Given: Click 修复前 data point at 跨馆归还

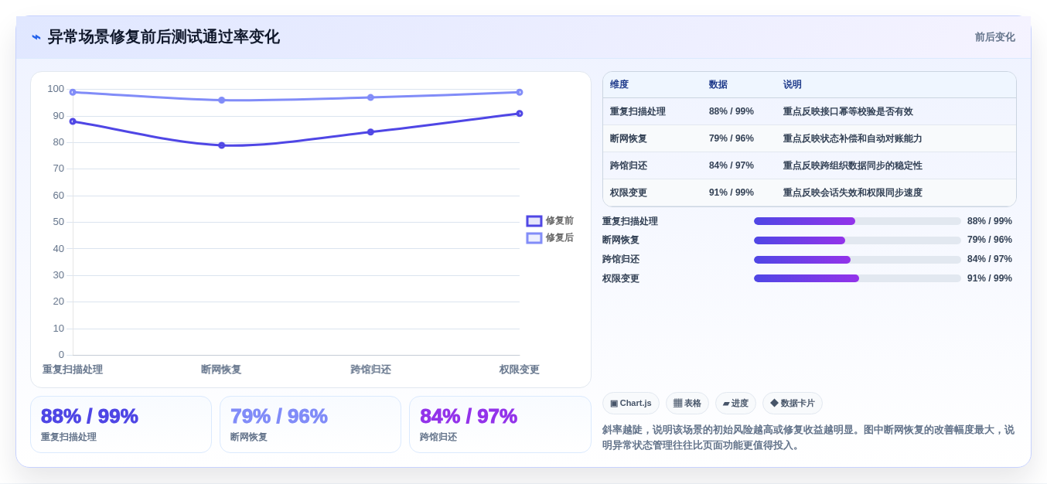Looking at the screenshot, I should (370, 132).
